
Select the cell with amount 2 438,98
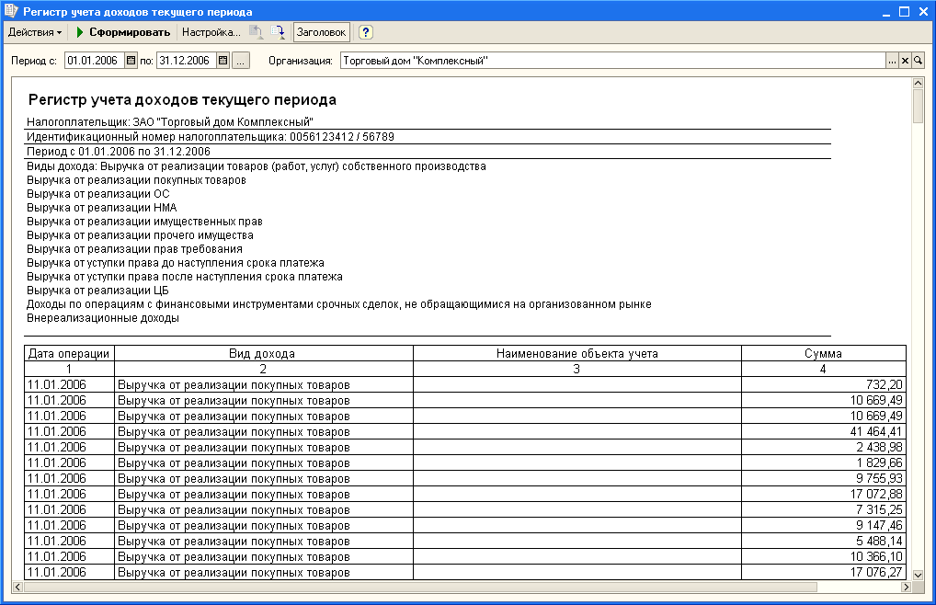point(824,447)
